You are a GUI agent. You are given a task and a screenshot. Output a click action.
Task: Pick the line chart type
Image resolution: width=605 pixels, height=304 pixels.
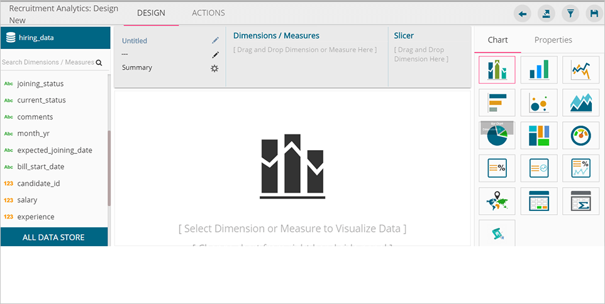pyautogui.click(x=581, y=70)
